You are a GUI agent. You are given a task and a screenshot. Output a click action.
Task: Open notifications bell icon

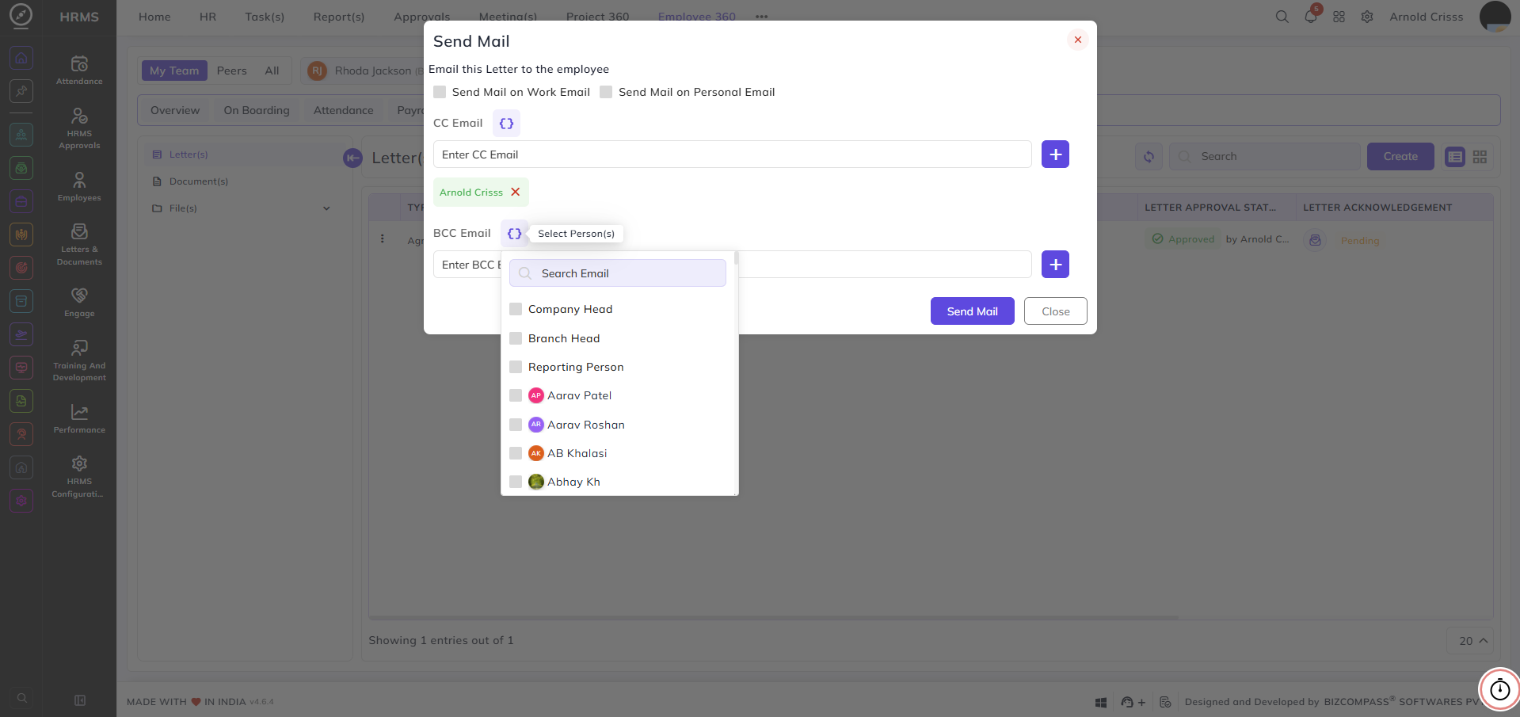pyautogui.click(x=1311, y=17)
